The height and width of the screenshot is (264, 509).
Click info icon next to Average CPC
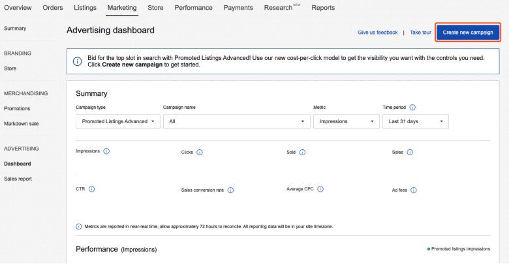pyautogui.click(x=320, y=189)
